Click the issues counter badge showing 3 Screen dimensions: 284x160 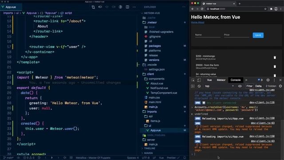click(260, 80)
